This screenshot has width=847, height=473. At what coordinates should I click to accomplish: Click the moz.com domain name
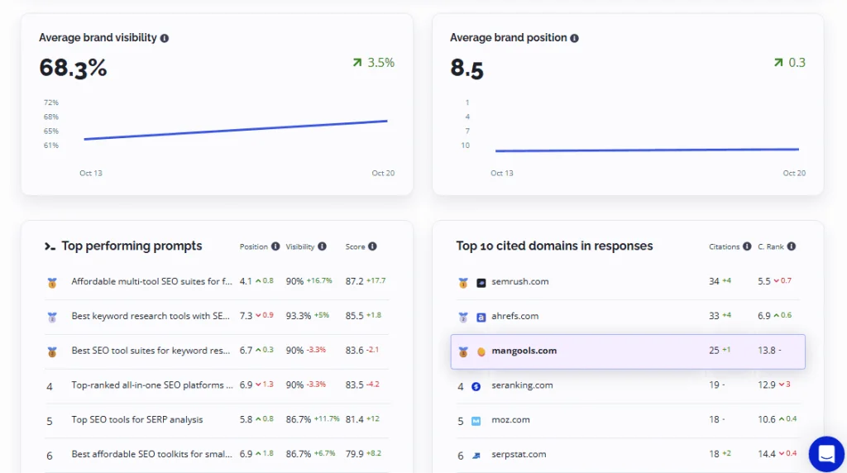(x=510, y=419)
